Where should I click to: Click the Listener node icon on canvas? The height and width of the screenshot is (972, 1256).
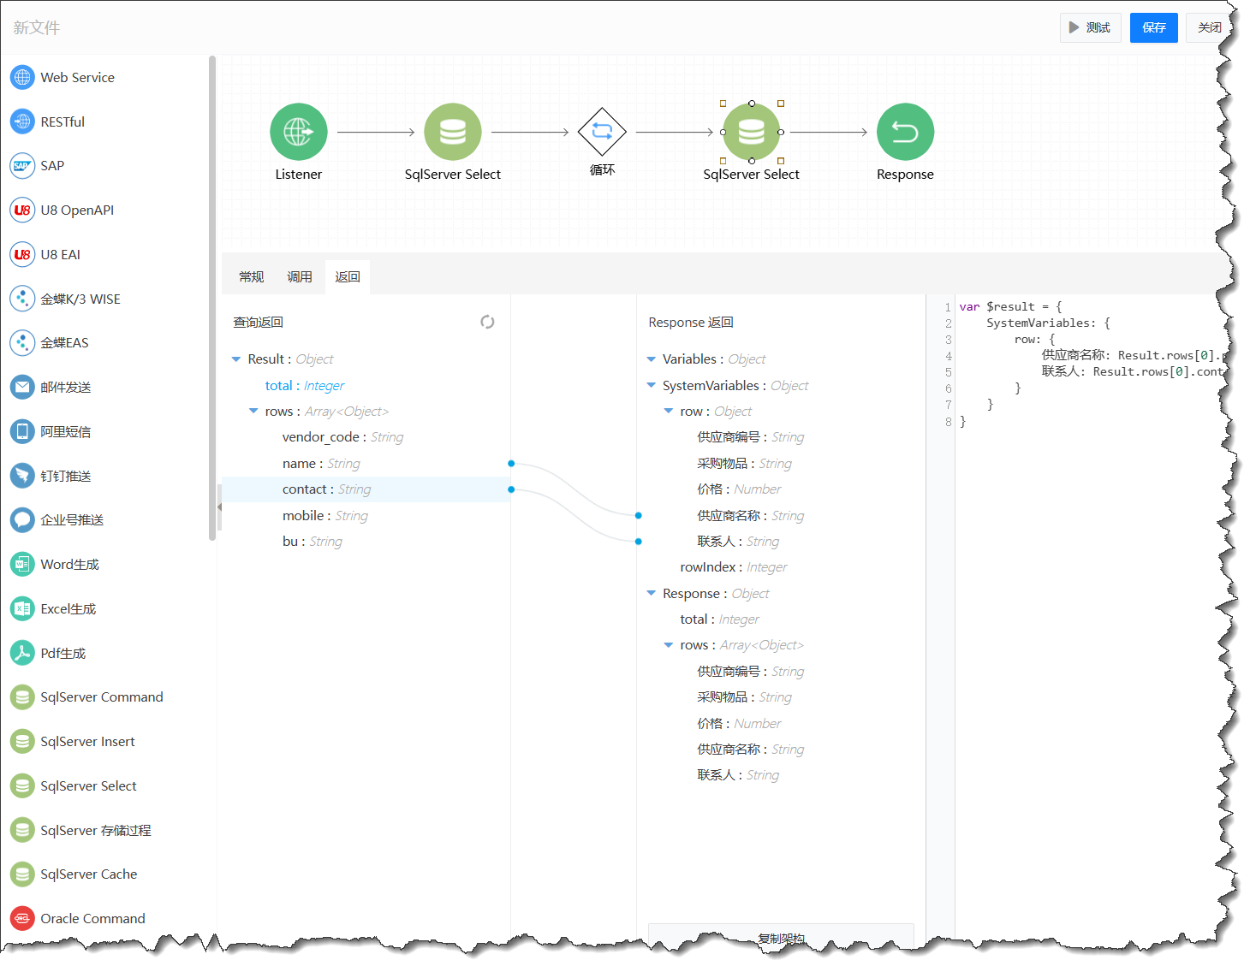click(x=298, y=132)
